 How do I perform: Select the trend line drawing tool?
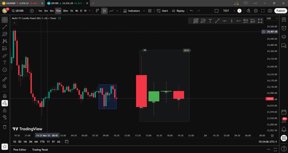tap(5, 27)
